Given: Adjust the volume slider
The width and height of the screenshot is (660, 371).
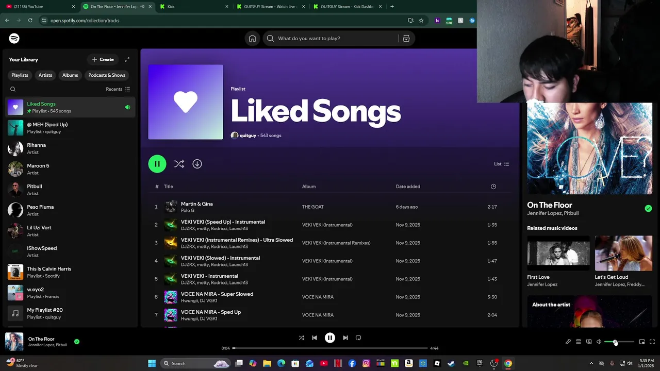Looking at the screenshot, I should click(x=619, y=342).
